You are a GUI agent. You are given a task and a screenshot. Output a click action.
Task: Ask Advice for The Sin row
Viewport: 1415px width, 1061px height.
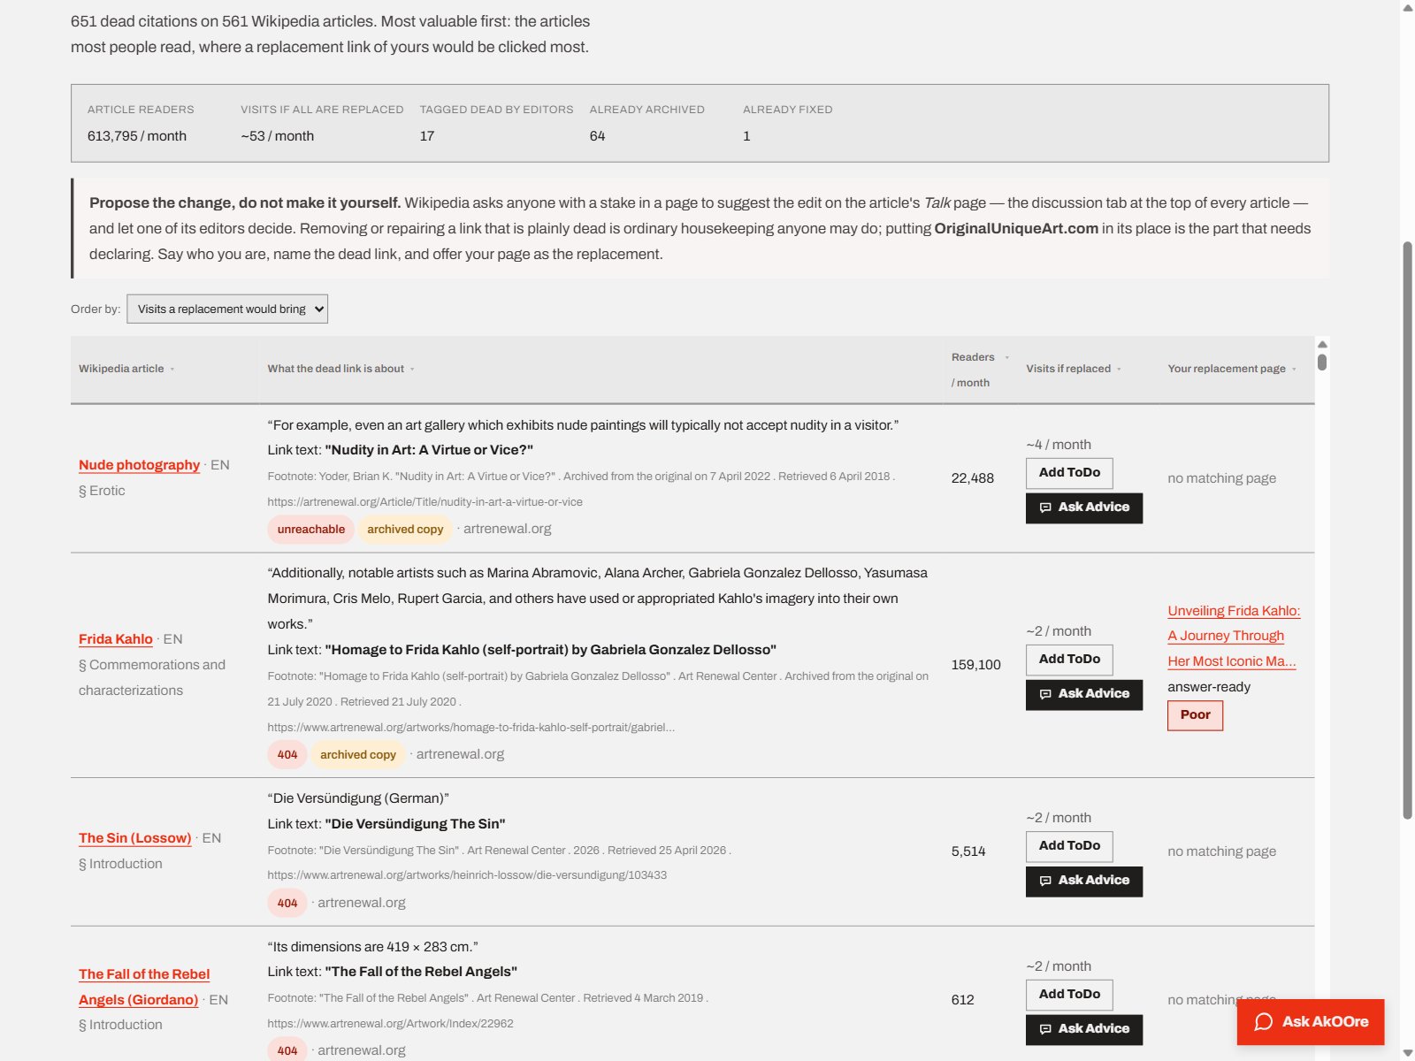tap(1084, 881)
